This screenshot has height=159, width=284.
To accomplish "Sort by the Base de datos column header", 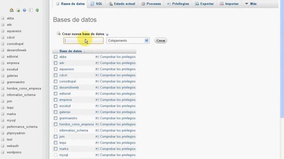I will 71,51.
